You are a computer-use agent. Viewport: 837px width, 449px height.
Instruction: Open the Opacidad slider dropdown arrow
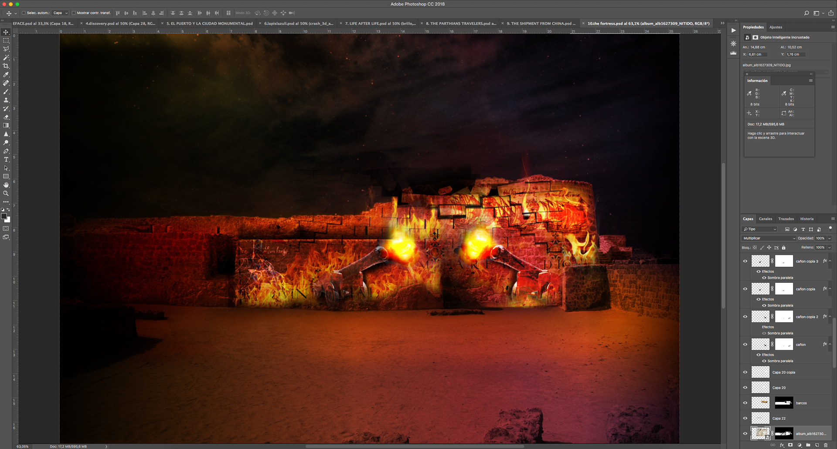tap(830, 238)
